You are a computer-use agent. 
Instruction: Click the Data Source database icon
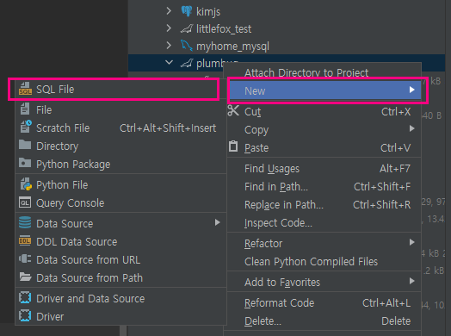(x=25, y=223)
